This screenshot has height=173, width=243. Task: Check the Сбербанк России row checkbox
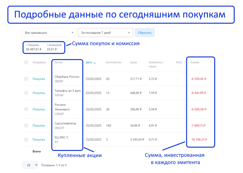click(x=26, y=79)
